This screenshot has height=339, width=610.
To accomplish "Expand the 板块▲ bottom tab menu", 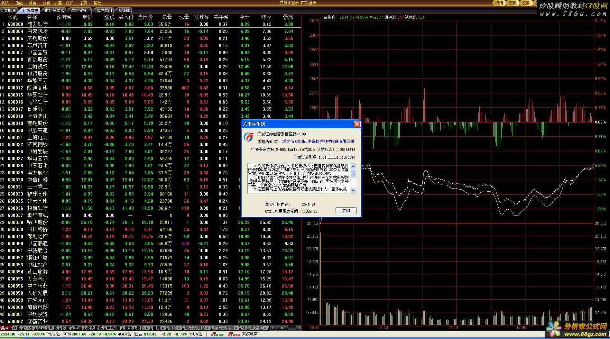I will pos(142,328).
